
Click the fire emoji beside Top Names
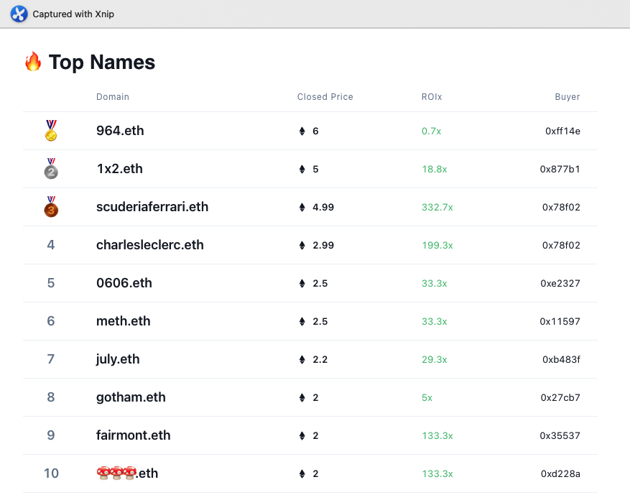point(33,62)
